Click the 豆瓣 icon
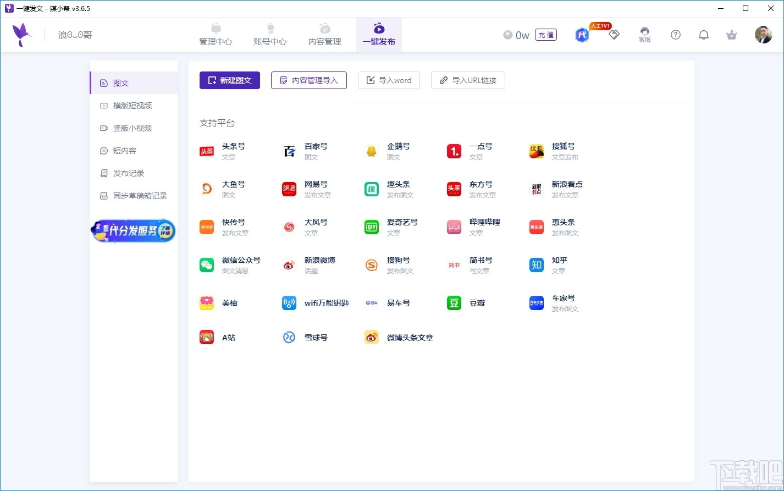The width and height of the screenshot is (784, 491). click(x=454, y=303)
